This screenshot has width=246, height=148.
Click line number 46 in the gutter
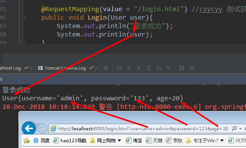(3, 18)
